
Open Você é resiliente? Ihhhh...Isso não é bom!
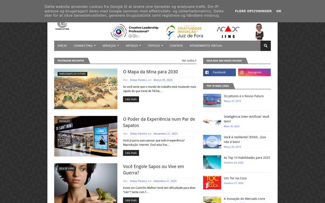(245, 139)
